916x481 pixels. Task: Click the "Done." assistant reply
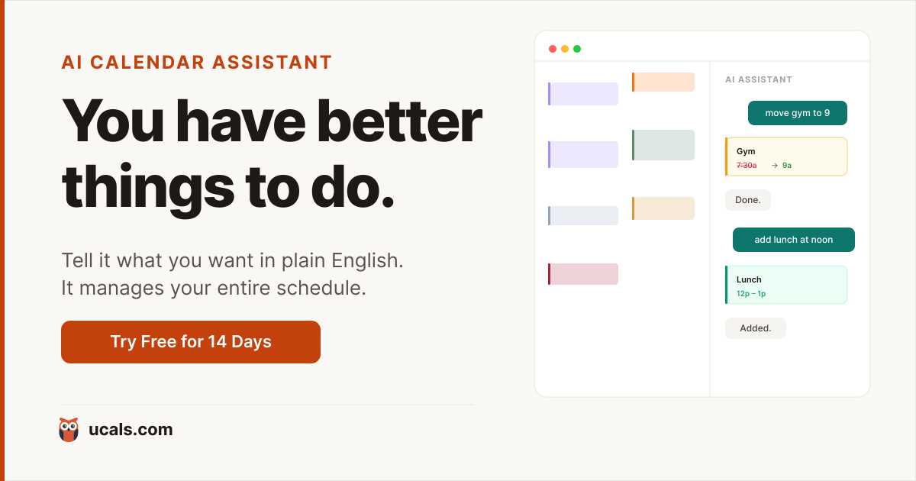click(x=748, y=200)
